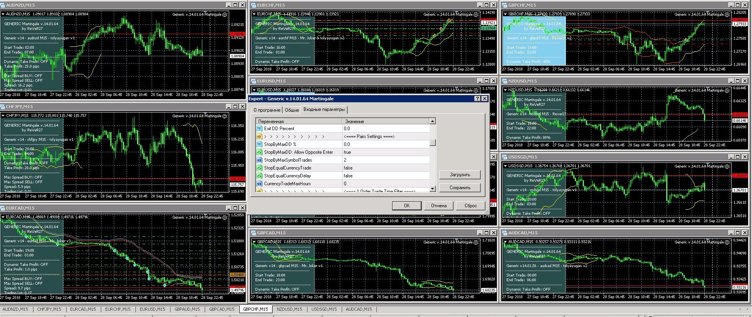Click the StopEqualCurrencyTrade boolean icon
This screenshot has width=752, height=317.
coord(259,168)
